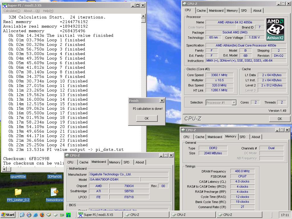This screenshot has height=219, width=292.
Task: Click the Command Rate value 2T
Action: click(242, 207)
